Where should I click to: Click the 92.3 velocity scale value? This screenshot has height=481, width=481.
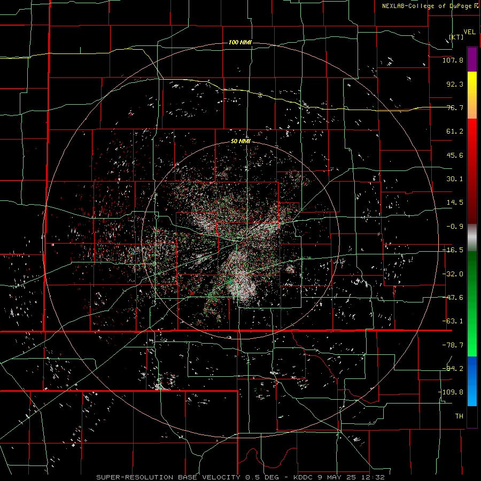[455, 84]
